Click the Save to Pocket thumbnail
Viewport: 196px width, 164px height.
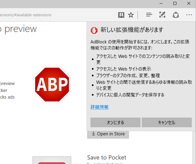pos(52,160)
